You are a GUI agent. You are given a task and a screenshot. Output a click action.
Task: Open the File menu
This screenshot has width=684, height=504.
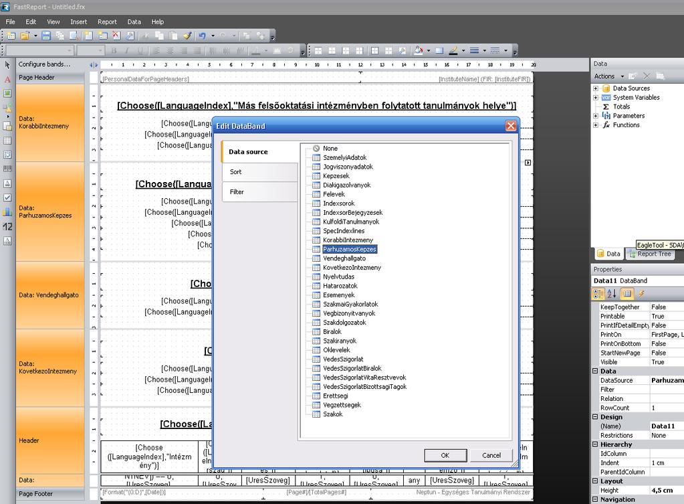[x=11, y=22]
